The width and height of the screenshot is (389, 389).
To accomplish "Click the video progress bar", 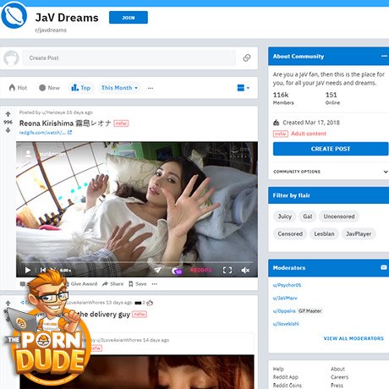I will (x=137, y=262).
